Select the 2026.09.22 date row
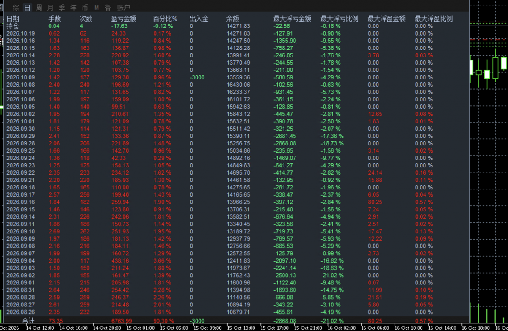The width and height of the screenshot is (508, 331). pos(21,172)
